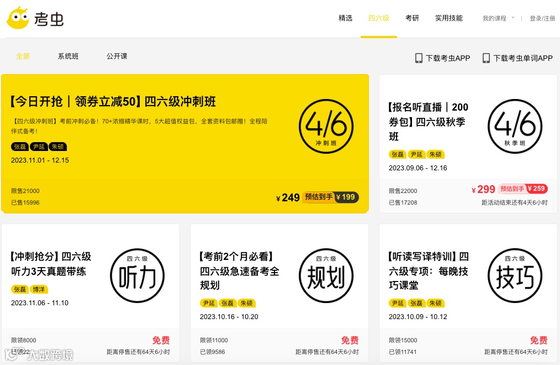Click 免费 label on 技巧 card

click(539, 340)
